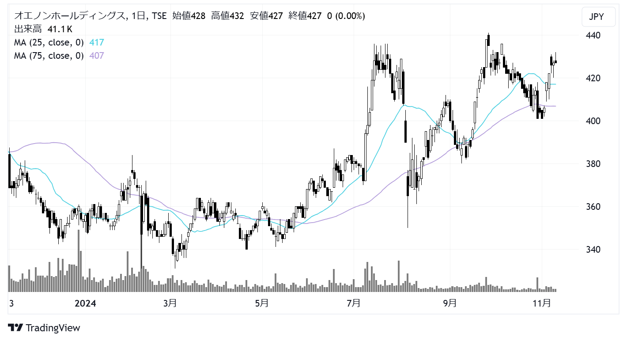Click the MA 75 value 407
This screenshot has width=627, height=341.
click(97, 56)
